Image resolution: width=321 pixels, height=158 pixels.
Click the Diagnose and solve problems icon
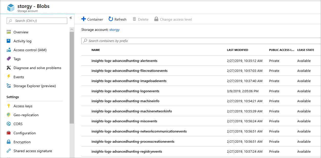pyautogui.click(x=9, y=68)
